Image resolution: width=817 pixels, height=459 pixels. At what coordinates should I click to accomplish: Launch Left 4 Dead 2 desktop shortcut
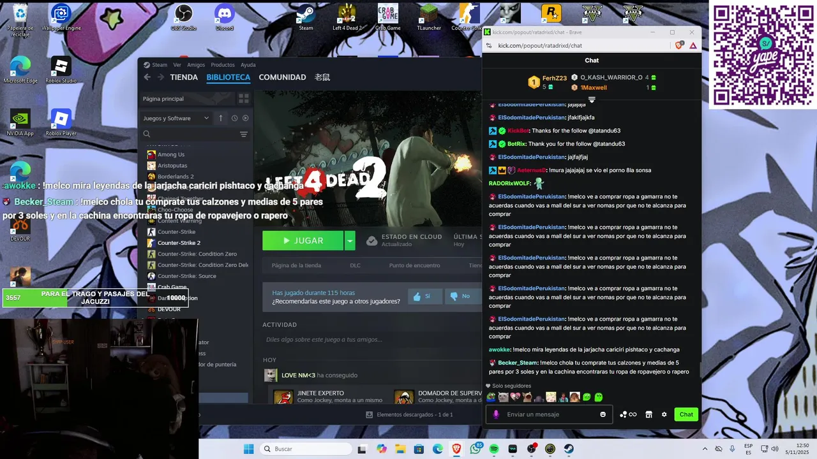pos(347,18)
